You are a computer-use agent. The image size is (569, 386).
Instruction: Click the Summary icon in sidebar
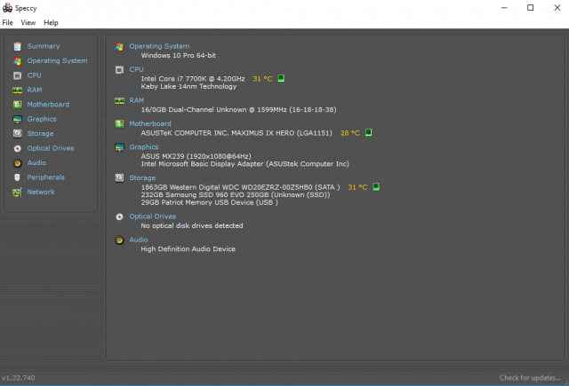pos(17,46)
